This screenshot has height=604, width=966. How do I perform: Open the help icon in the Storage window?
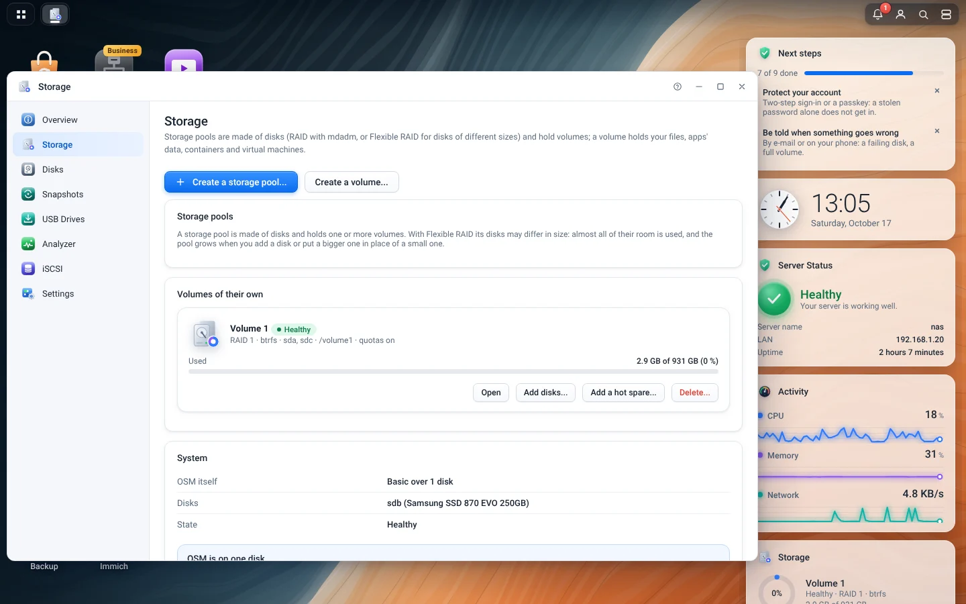coord(678,87)
